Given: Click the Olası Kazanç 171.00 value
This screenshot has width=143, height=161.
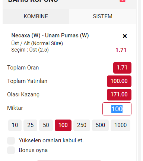Looking at the screenshot, I should point(119,95).
